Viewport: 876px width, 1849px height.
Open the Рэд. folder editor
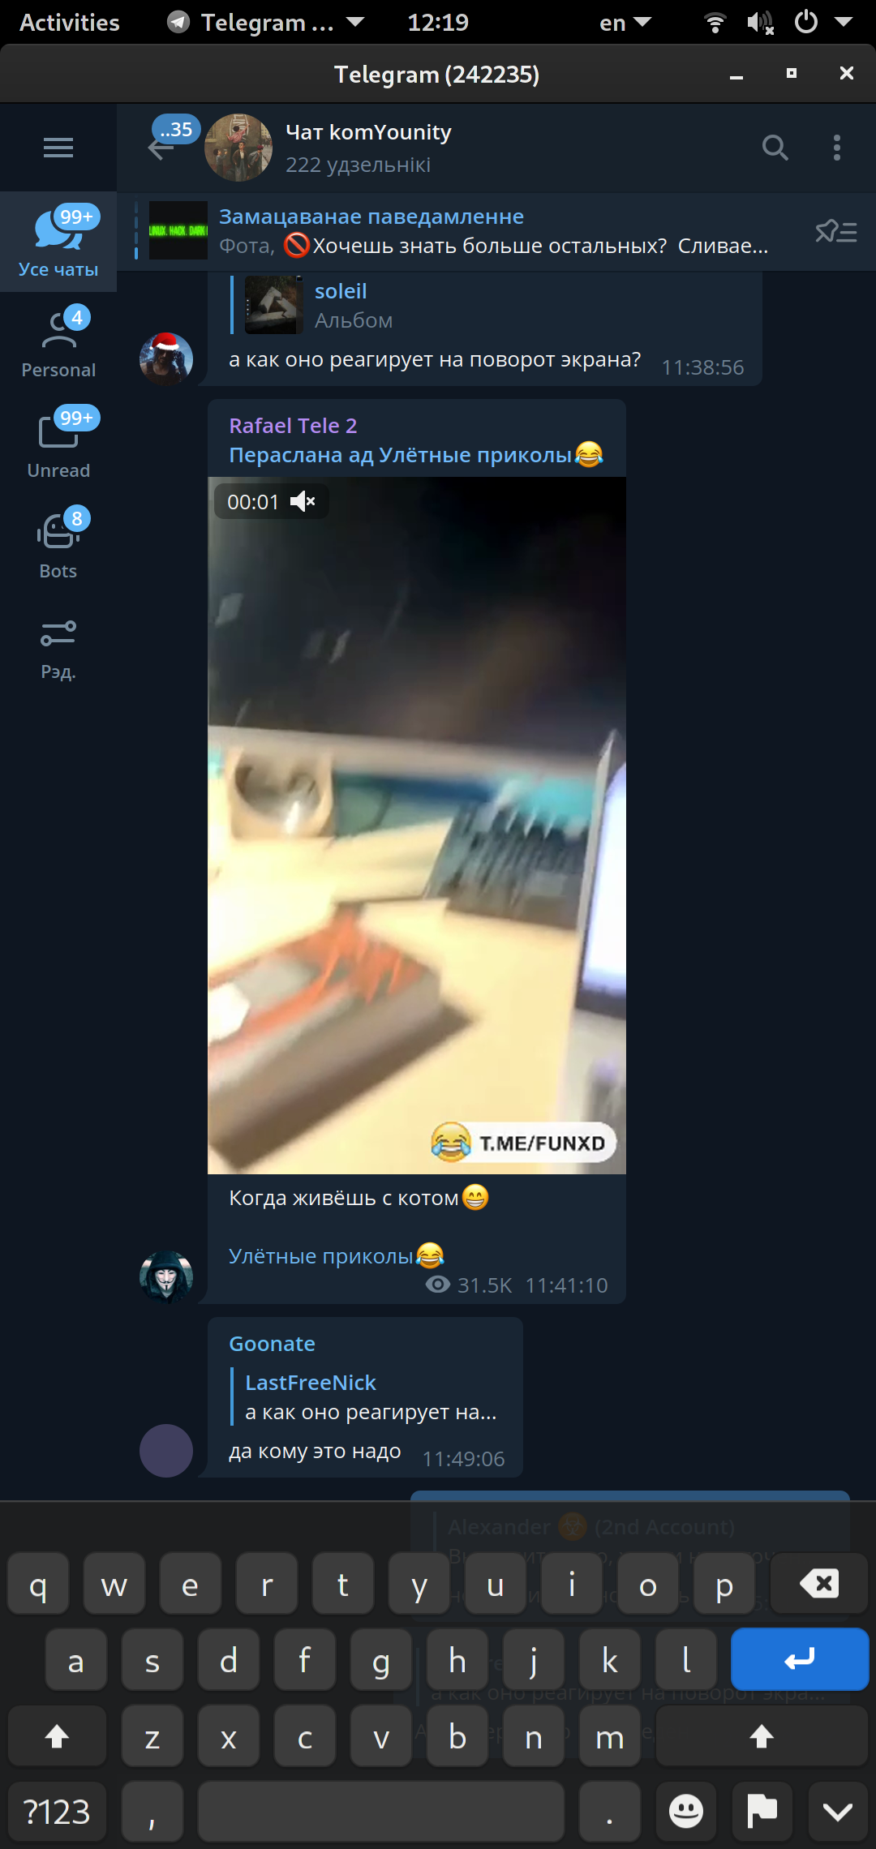pos(58,649)
